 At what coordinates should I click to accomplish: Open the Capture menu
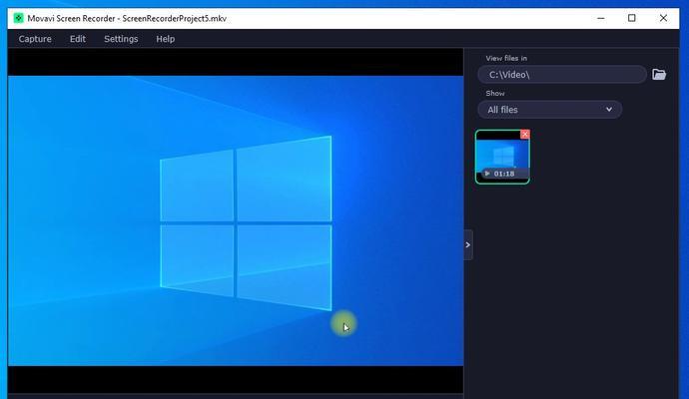[x=35, y=39]
